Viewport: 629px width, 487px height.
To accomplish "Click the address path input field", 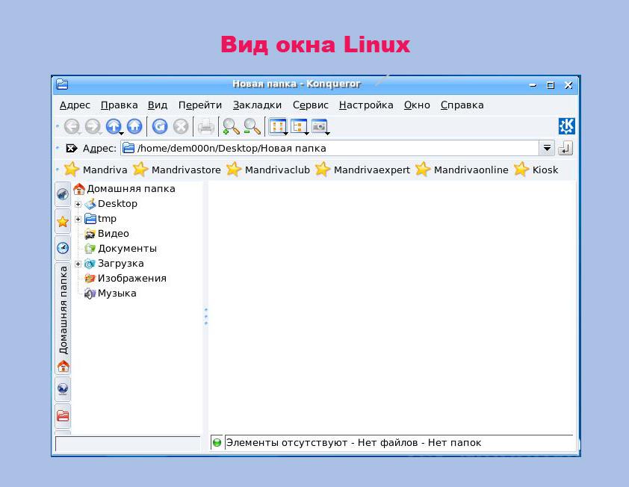I will (x=336, y=149).
